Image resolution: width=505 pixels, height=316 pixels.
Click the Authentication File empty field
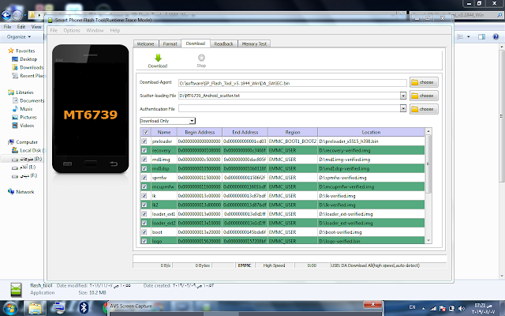click(290, 109)
